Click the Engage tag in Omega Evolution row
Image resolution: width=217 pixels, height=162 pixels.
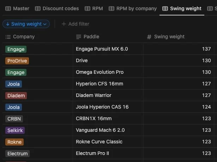(16, 72)
